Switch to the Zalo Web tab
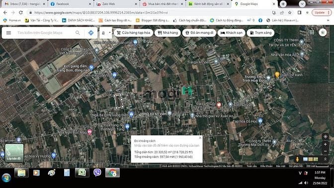 [117, 4]
